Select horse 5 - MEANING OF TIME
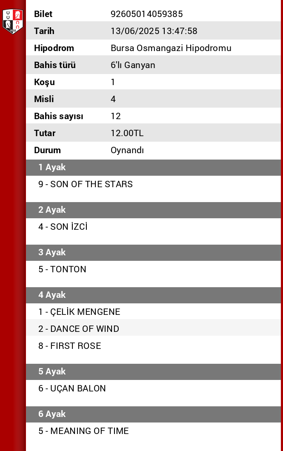This screenshot has width=283, height=451. 83,431
